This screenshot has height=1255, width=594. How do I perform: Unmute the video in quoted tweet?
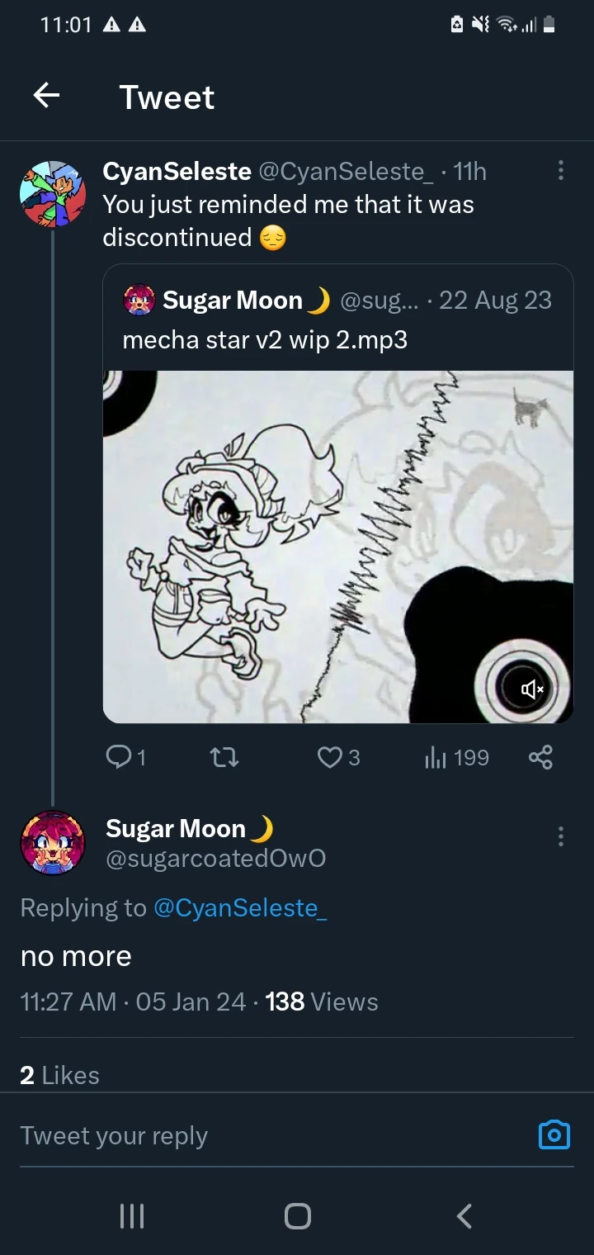pos(532,688)
